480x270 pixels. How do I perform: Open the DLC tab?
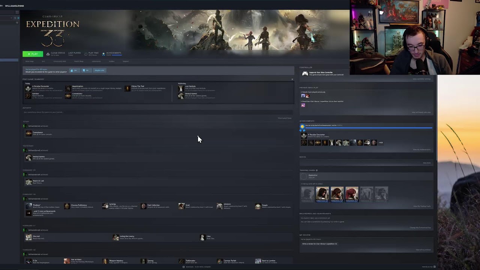pyautogui.click(x=43, y=61)
